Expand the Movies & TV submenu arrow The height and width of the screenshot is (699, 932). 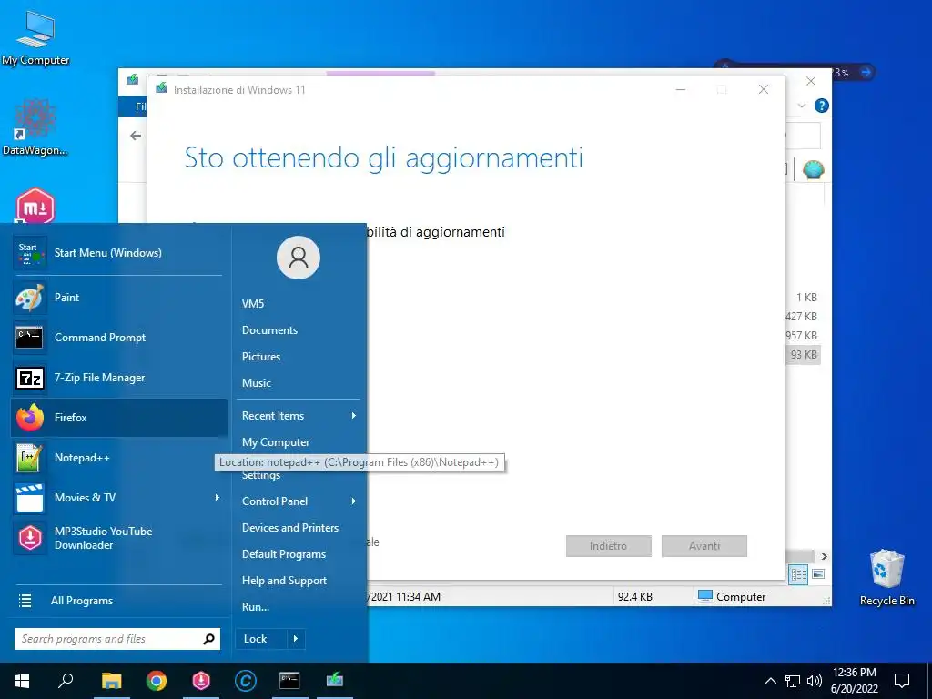[217, 498]
